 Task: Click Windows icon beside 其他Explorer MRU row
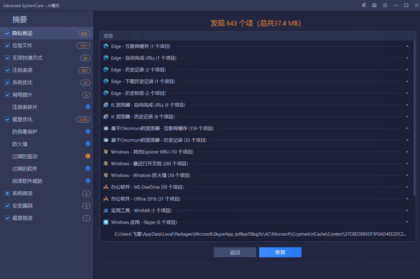(x=106, y=152)
